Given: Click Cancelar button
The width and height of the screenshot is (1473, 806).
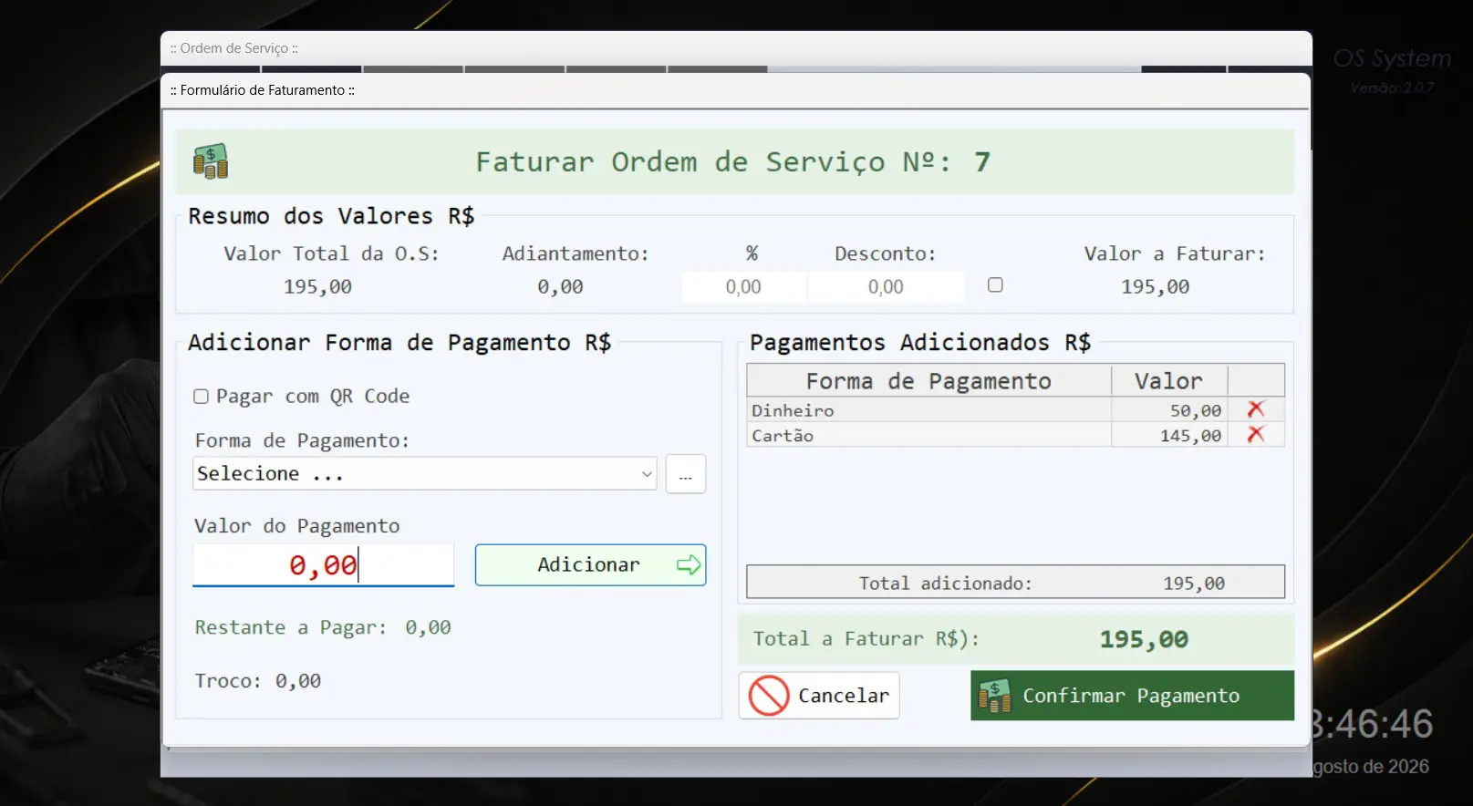Looking at the screenshot, I should tap(819, 696).
